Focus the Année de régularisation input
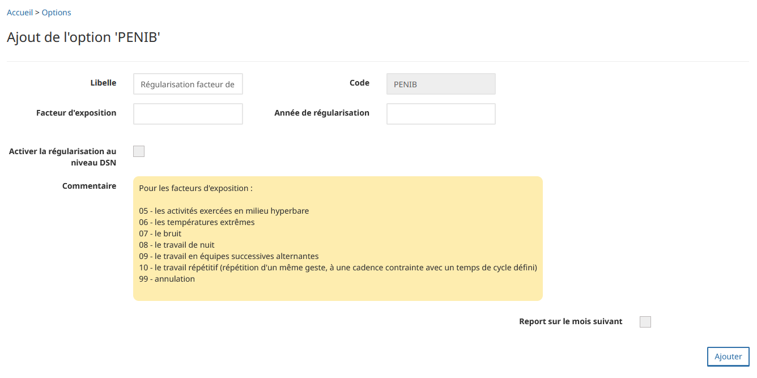The image size is (757, 378). pos(441,113)
